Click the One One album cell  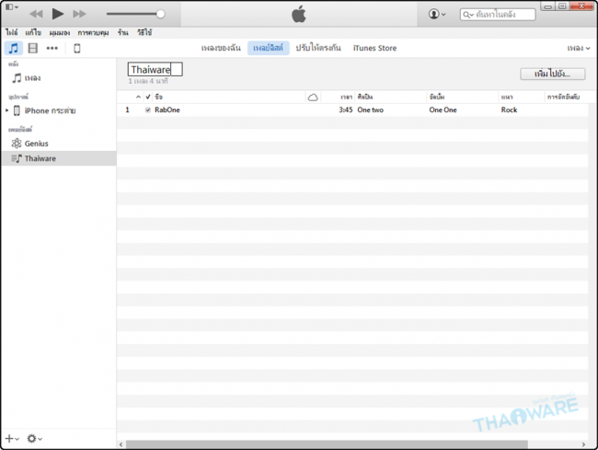443,110
